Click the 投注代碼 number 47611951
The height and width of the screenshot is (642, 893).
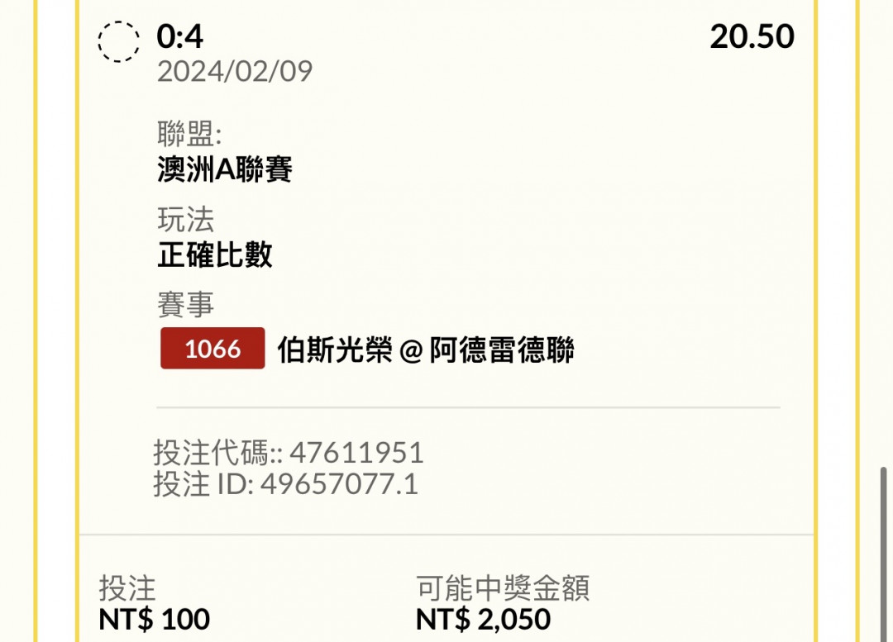356,453
